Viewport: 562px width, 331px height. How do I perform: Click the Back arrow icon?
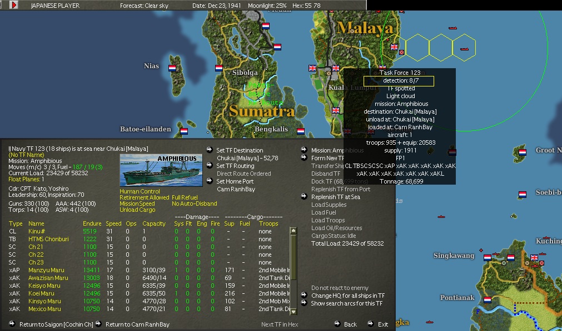(337, 324)
